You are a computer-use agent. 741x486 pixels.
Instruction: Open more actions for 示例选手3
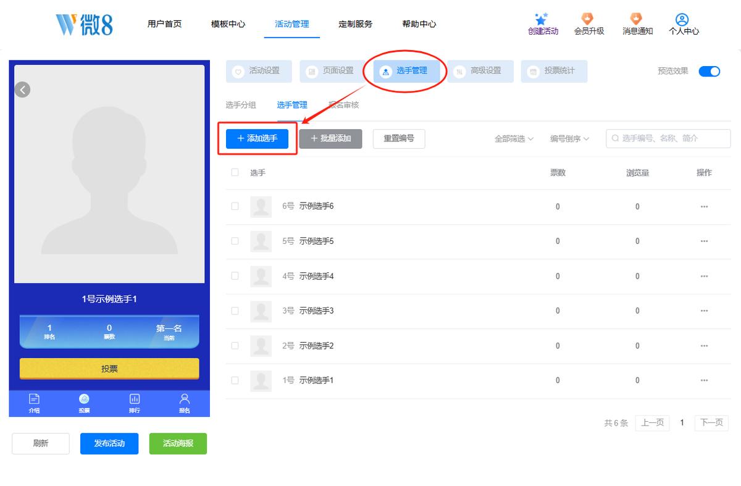click(704, 311)
